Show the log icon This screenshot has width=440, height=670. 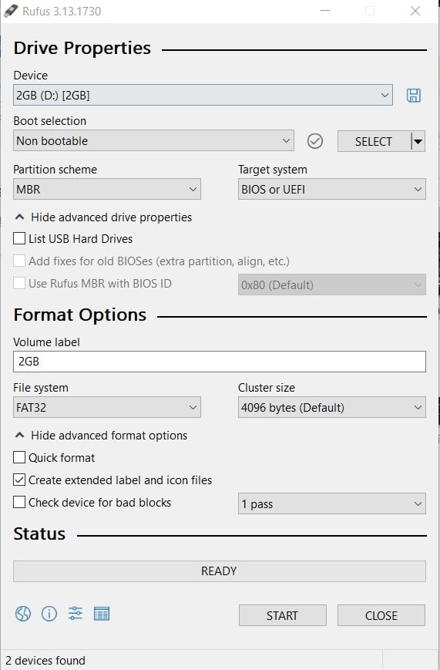pos(102,614)
